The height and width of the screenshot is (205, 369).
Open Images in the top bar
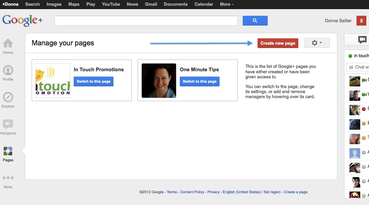(x=54, y=4)
